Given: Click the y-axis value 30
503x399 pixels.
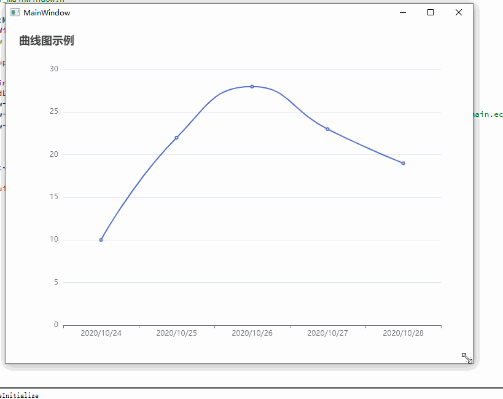Looking at the screenshot, I should pos(53,68).
